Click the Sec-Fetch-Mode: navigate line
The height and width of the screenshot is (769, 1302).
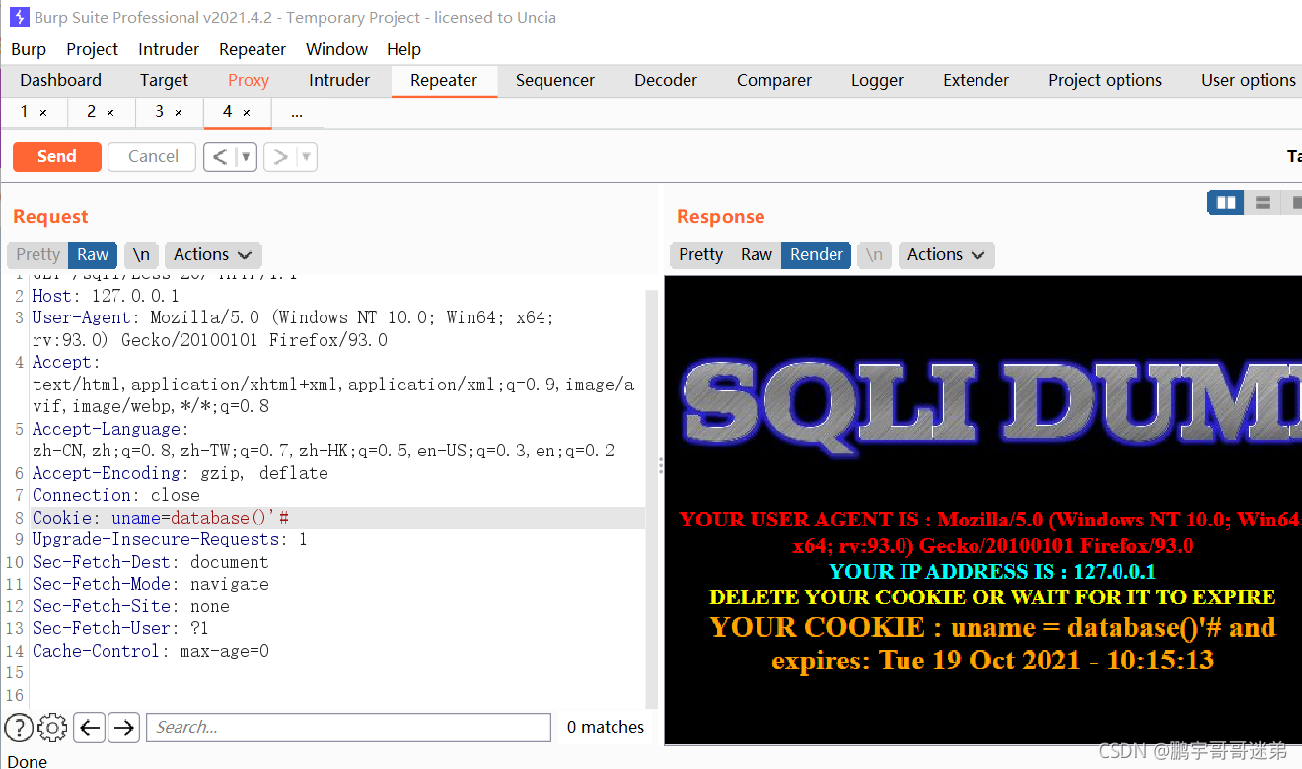(150, 584)
